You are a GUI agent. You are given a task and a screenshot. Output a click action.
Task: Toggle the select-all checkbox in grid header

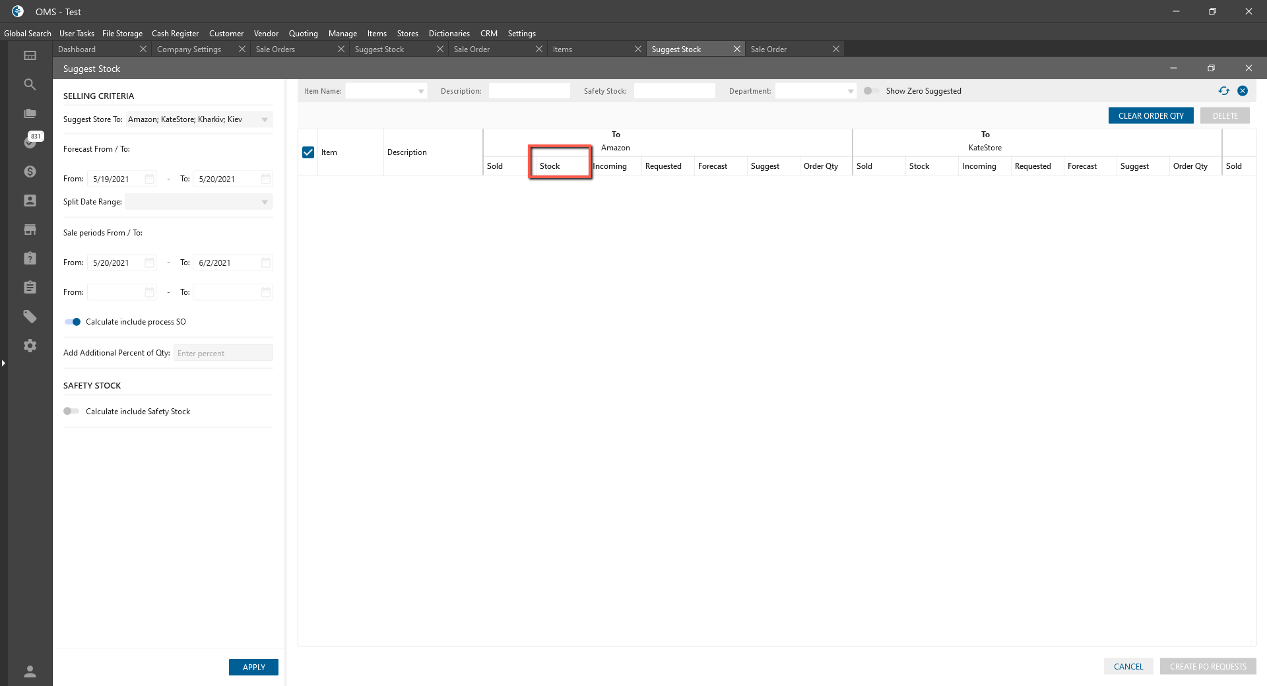pos(308,152)
